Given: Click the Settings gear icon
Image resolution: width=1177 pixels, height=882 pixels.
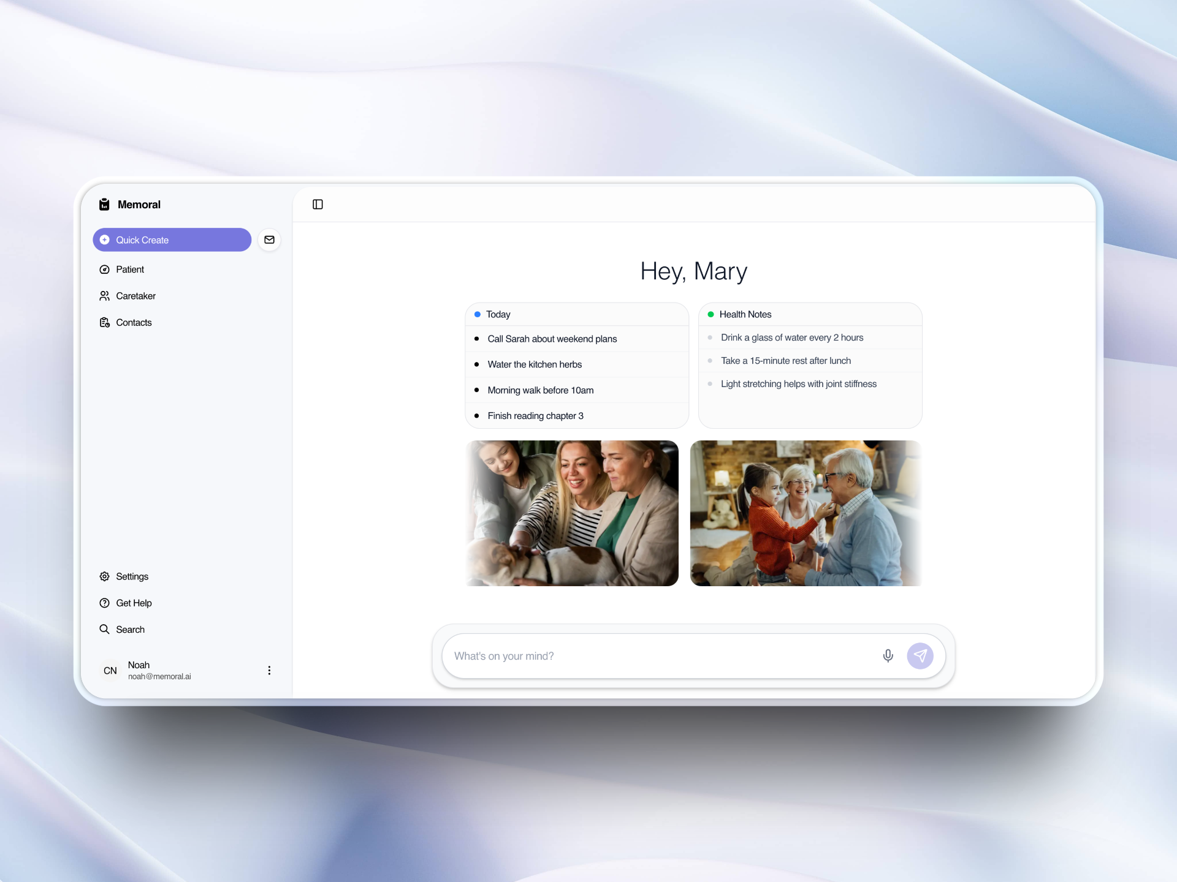Looking at the screenshot, I should click(105, 576).
